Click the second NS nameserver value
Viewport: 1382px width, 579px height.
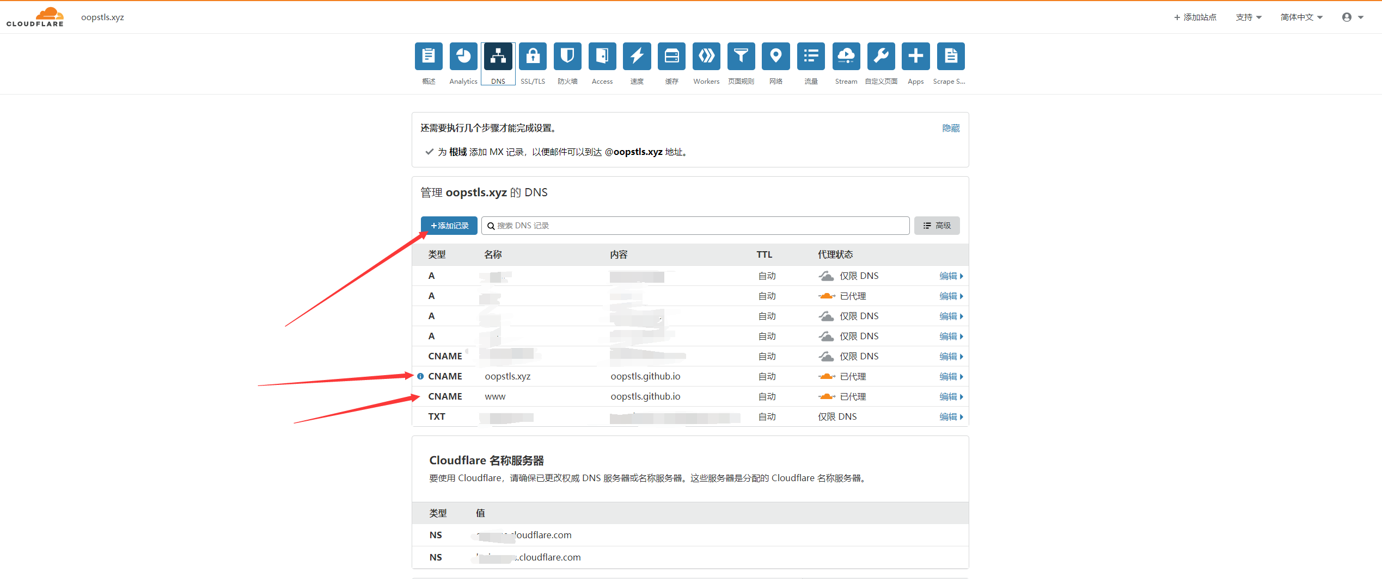(x=528, y=558)
